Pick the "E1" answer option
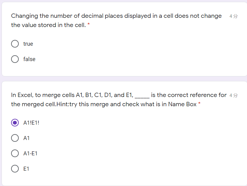 pyautogui.click(x=15, y=169)
